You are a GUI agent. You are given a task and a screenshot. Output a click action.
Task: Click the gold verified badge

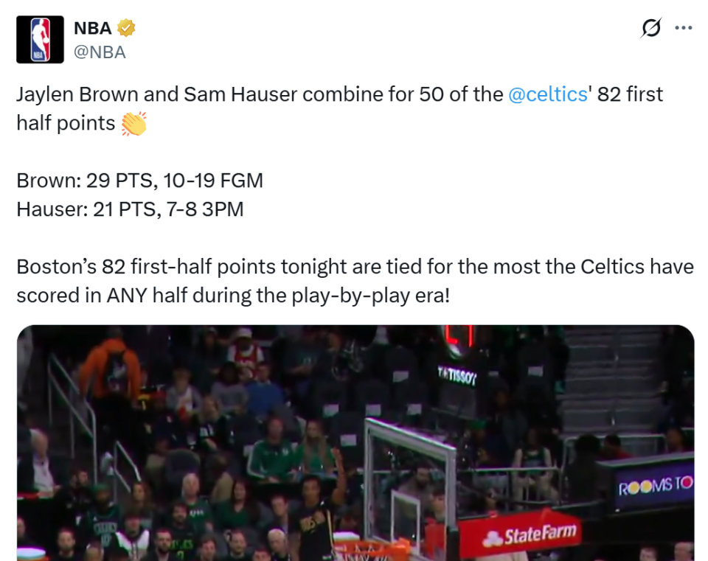[x=127, y=28]
